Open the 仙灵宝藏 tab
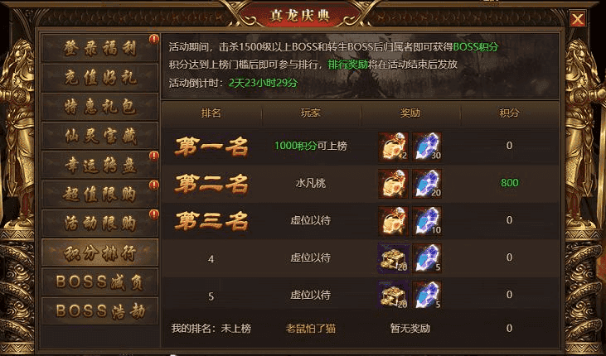 click(99, 136)
